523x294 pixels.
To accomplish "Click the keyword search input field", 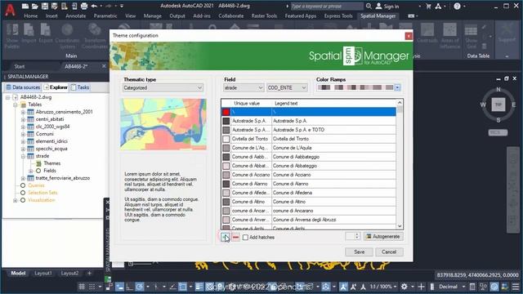I will (x=326, y=6).
